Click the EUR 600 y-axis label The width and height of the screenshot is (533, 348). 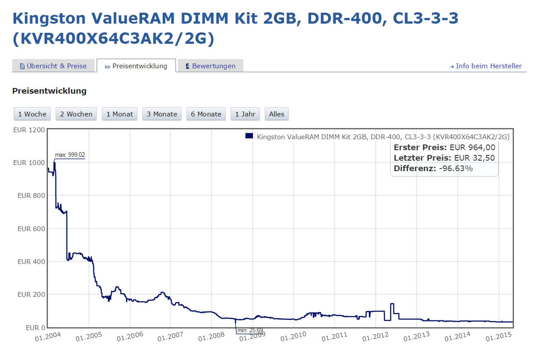pyautogui.click(x=31, y=228)
